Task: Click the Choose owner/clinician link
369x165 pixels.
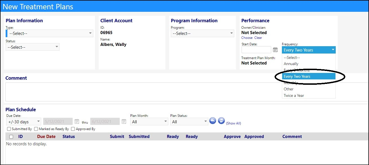Action: 247,38
